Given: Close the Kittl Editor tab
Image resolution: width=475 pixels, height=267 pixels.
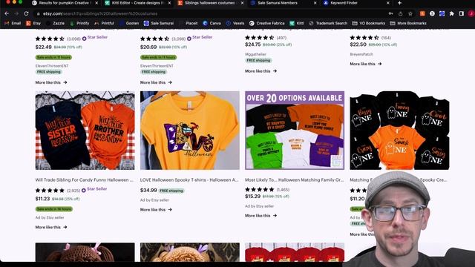Looking at the screenshot, I should [x=169, y=3].
